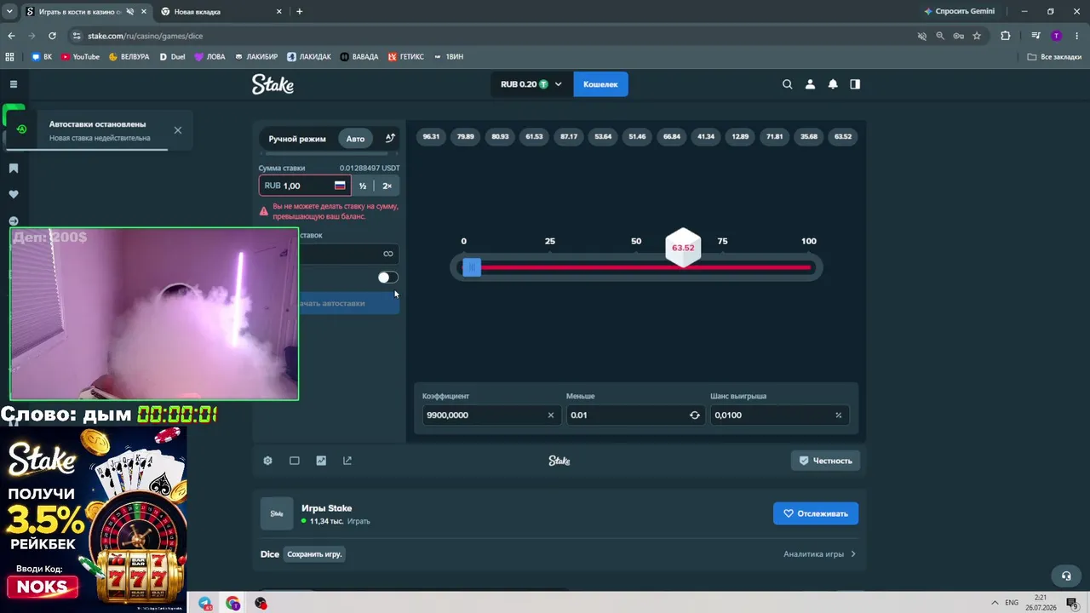Screen dimensions: 1090x613
Task: Click the Коэффициент multiplier input field
Action: [x=491, y=415]
